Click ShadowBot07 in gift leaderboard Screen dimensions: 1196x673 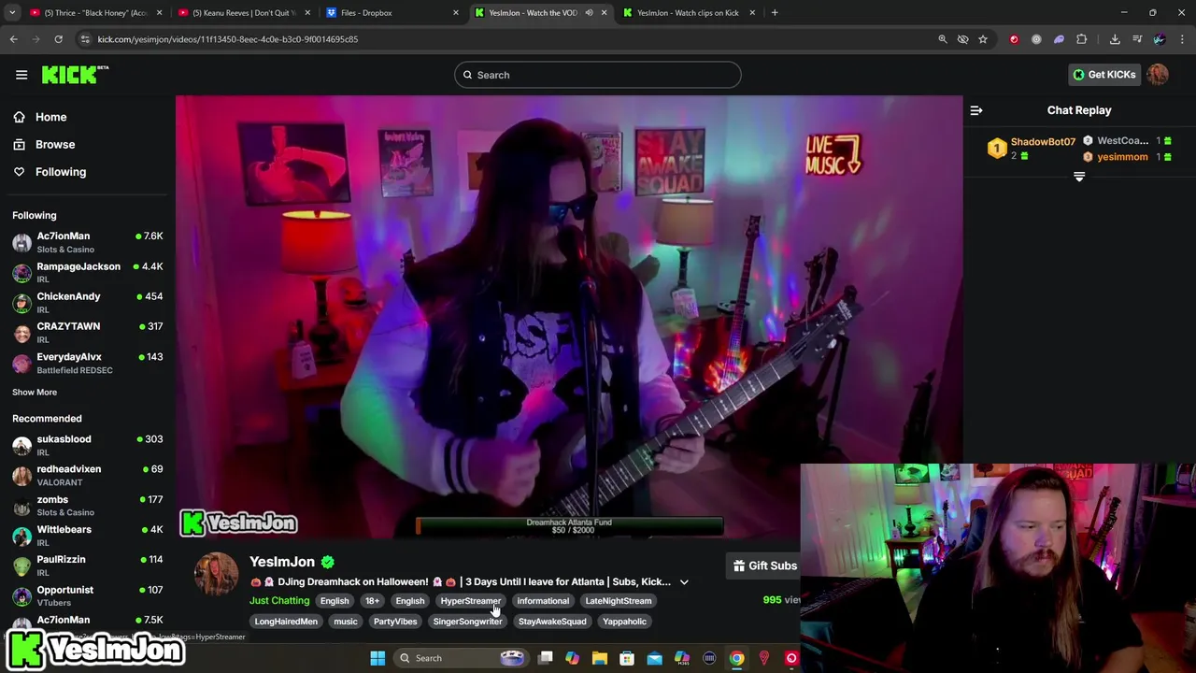pos(1043,142)
